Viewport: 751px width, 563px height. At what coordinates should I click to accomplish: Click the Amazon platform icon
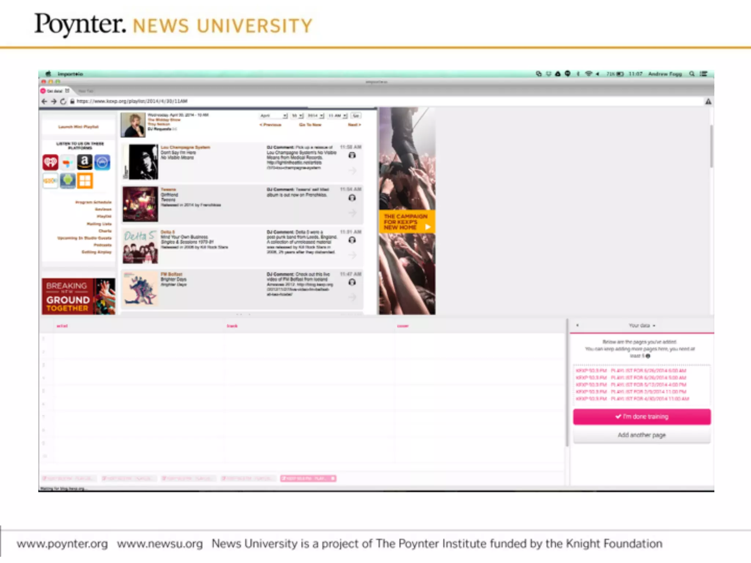click(85, 162)
